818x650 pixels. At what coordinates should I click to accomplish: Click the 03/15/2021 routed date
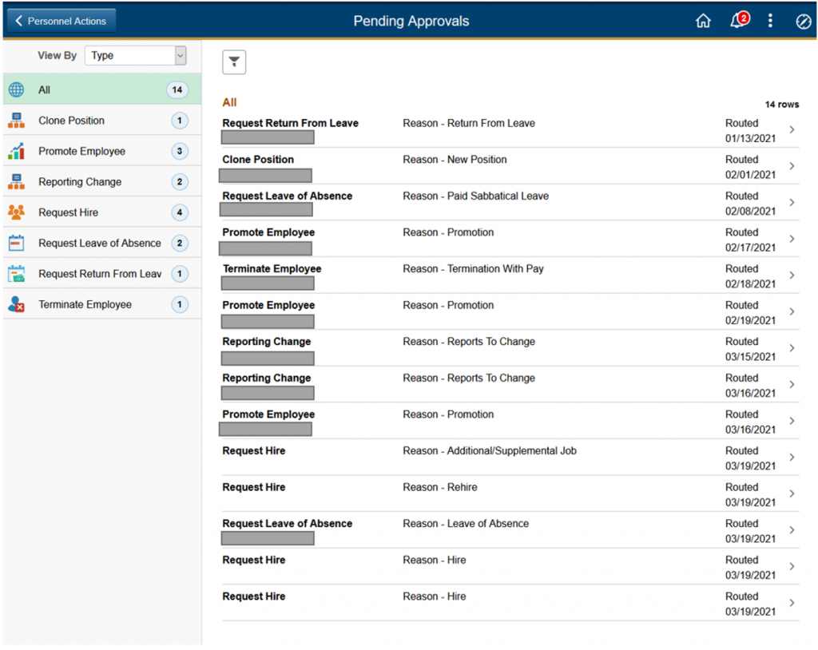[750, 357]
